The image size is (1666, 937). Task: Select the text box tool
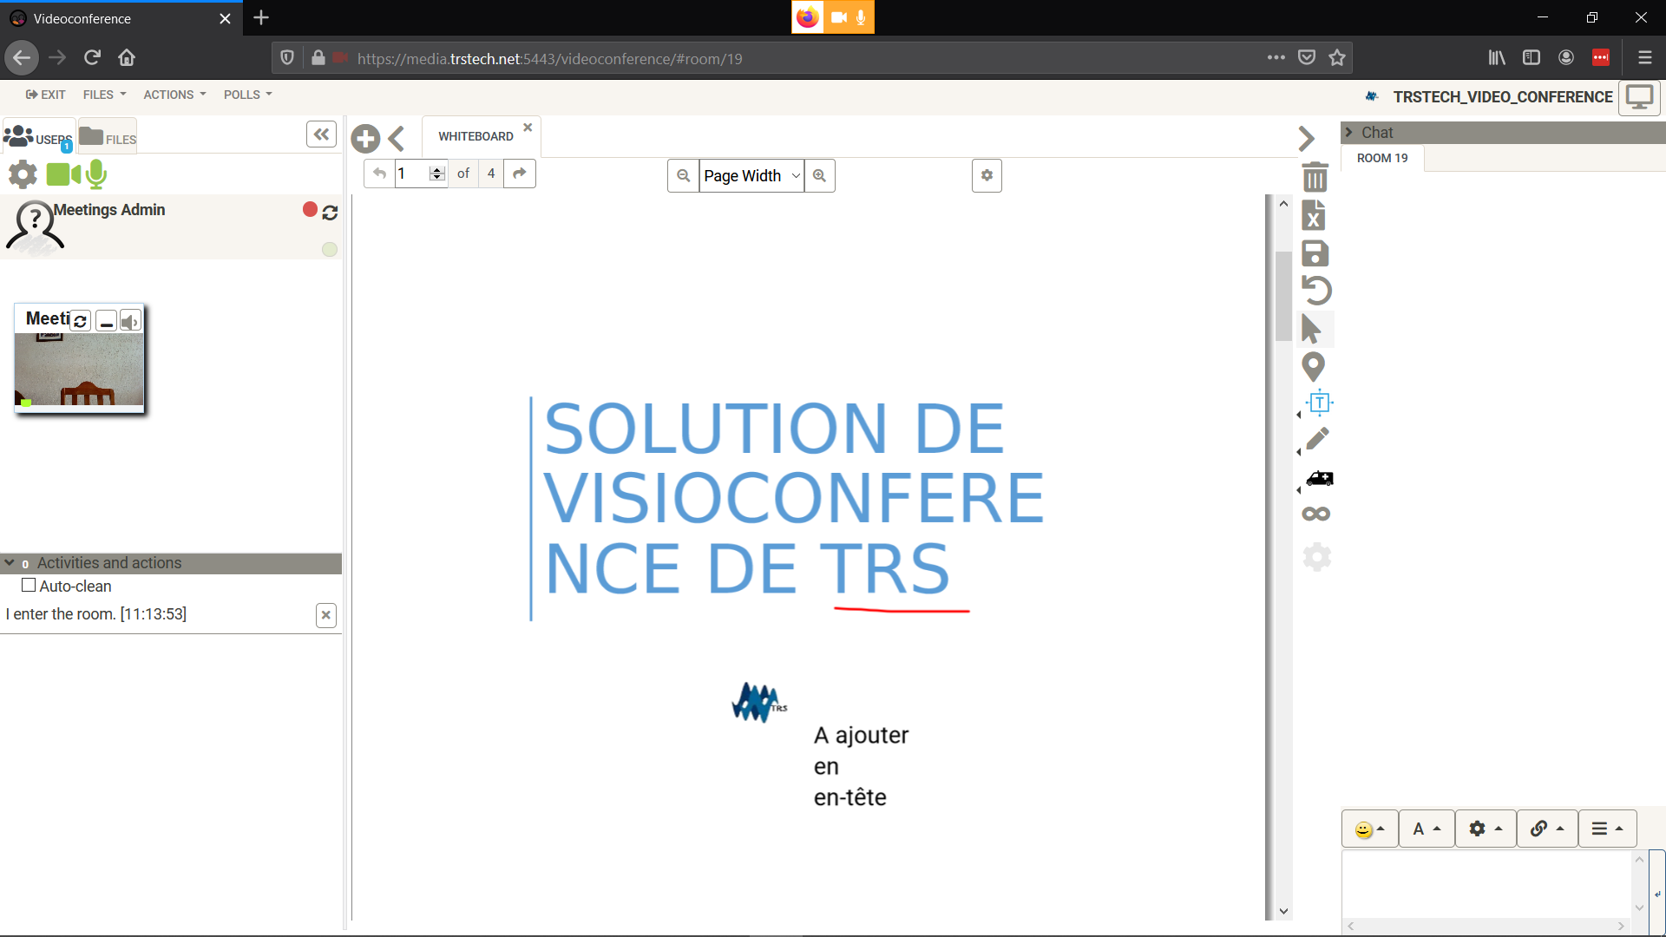point(1319,403)
